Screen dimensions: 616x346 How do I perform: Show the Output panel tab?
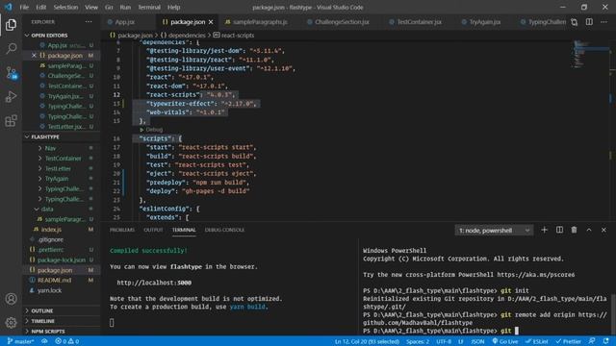pyautogui.click(x=153, y=230)
